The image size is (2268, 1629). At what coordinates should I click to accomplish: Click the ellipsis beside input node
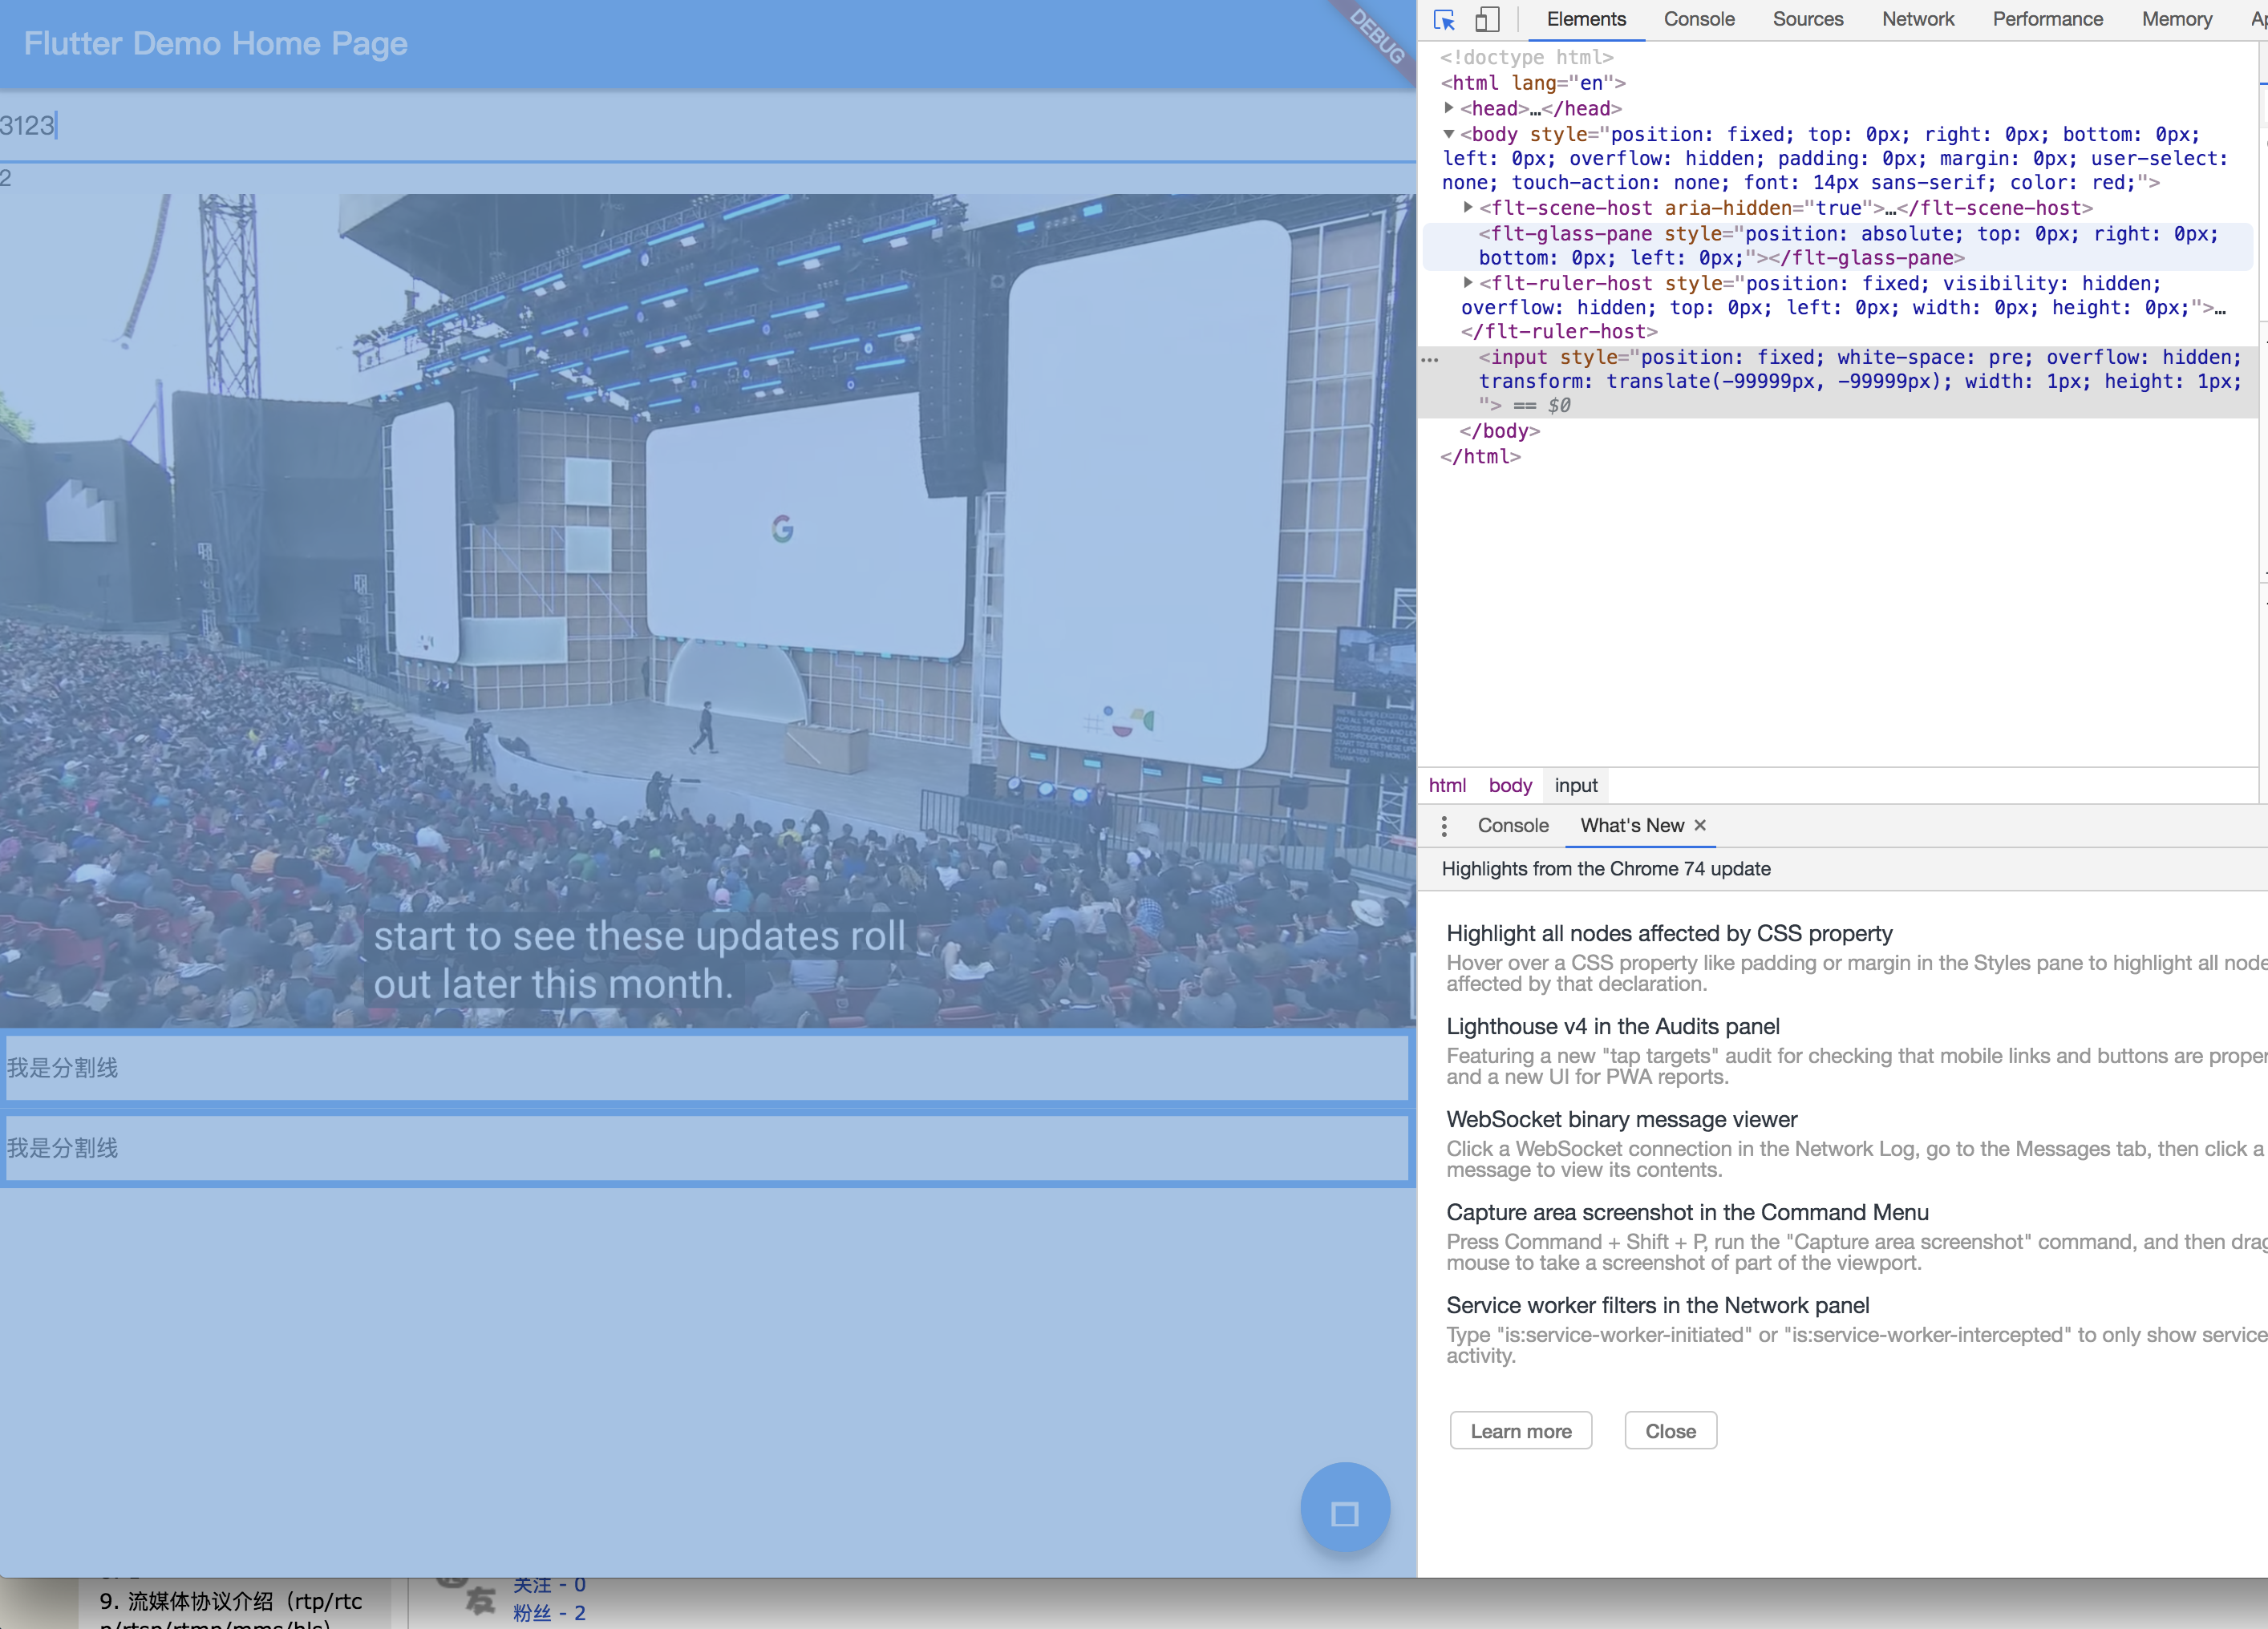pyautogui.click(x=1430, y=359)
